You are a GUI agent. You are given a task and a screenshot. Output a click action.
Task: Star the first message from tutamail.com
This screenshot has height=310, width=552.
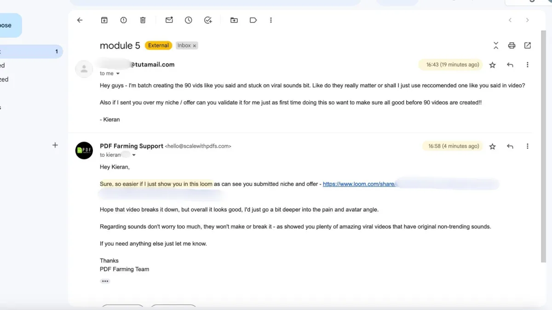[x=492, y=65]
